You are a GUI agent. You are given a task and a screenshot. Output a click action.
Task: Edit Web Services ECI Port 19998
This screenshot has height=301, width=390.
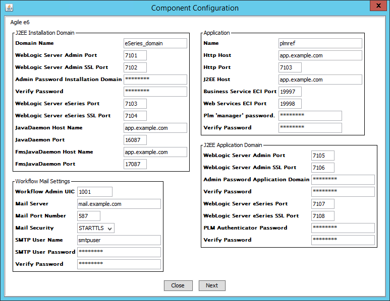pyautogui.click(x=290, y=104)
